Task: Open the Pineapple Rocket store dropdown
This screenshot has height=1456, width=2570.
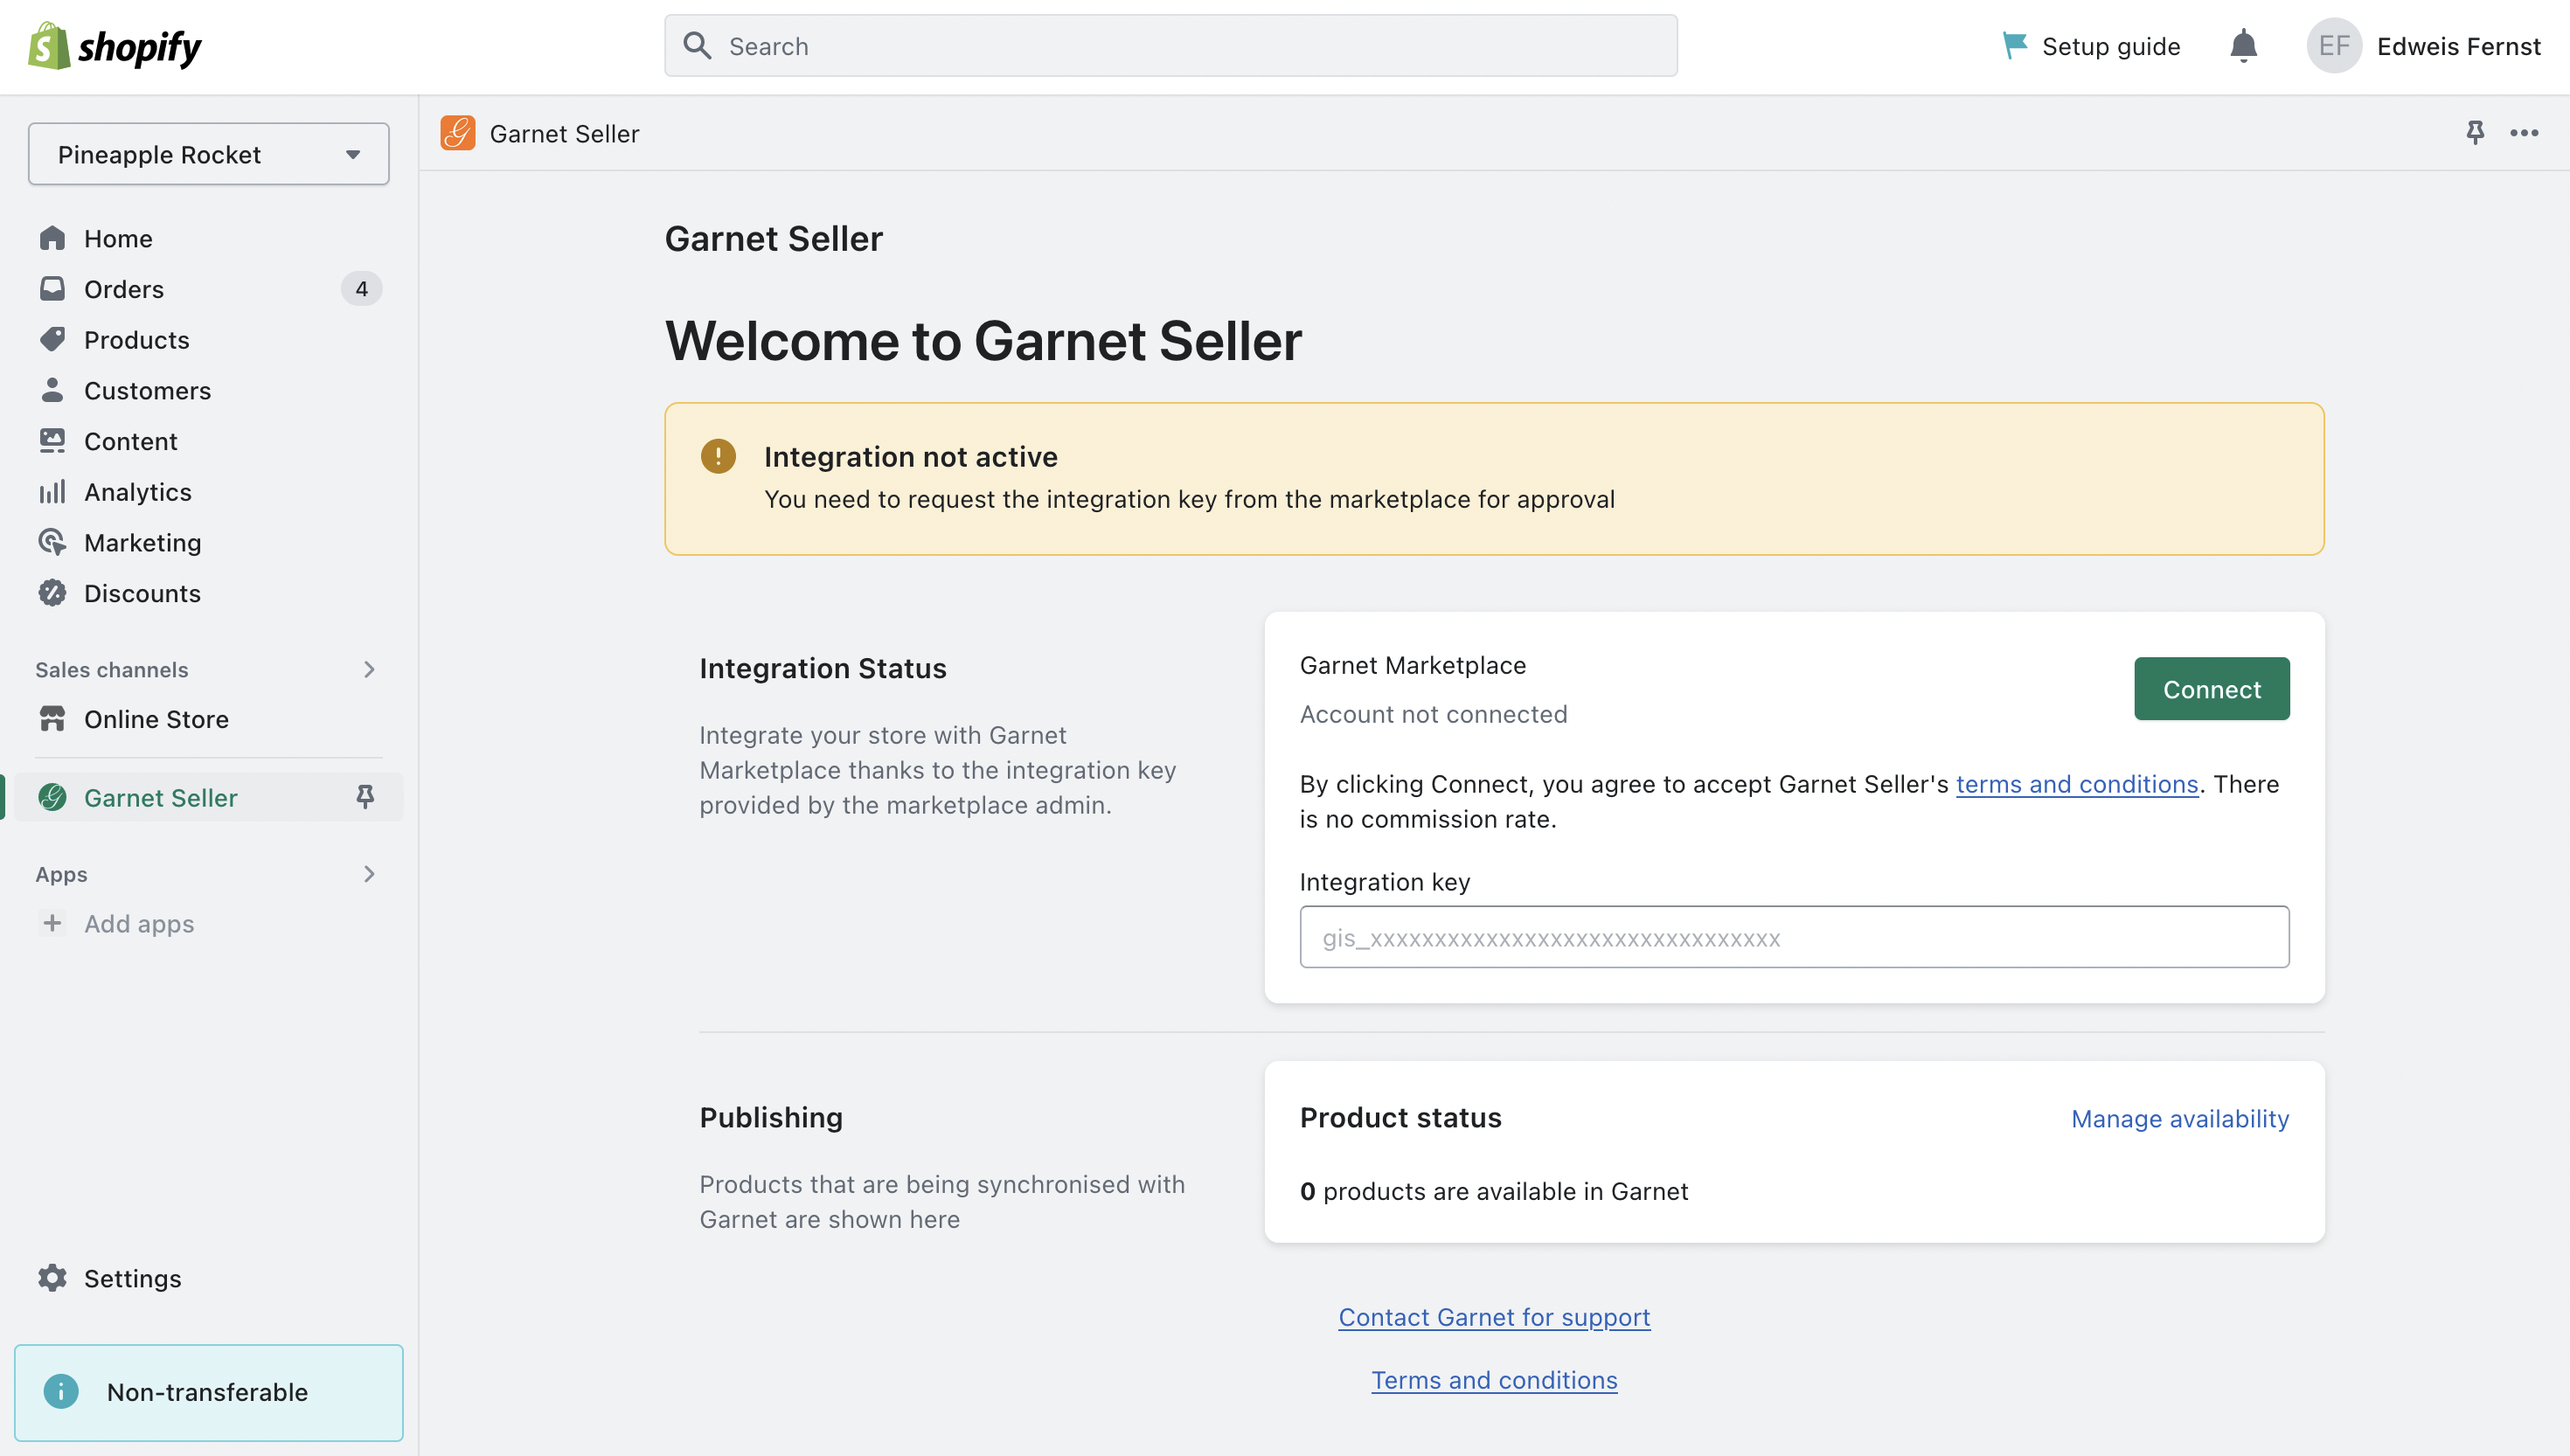Action: point(208,154)
